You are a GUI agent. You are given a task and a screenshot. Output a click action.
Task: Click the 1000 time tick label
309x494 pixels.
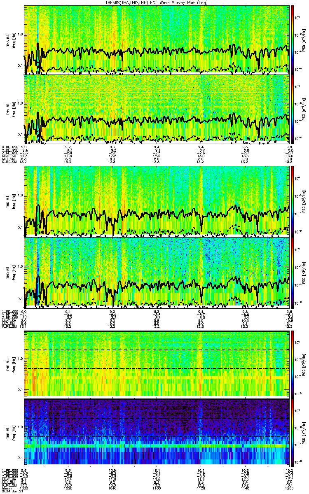(x=24, y=488)
